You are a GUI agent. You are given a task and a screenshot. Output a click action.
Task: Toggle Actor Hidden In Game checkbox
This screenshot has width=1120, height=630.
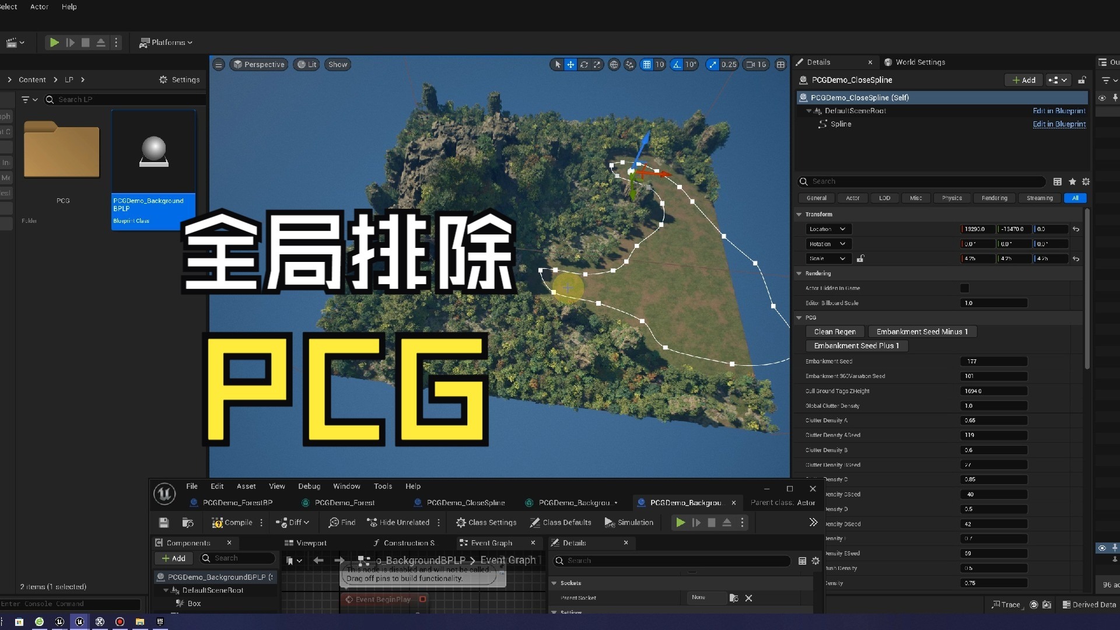coord(964,288)
